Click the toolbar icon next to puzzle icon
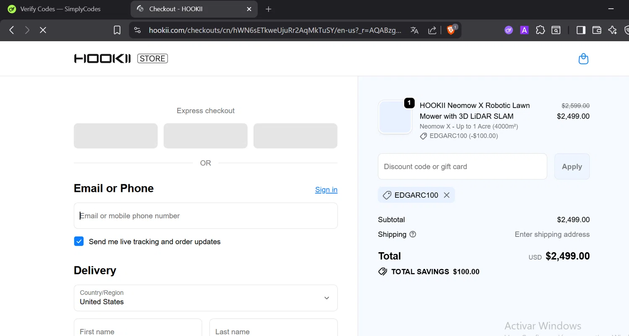 [556, 30]
